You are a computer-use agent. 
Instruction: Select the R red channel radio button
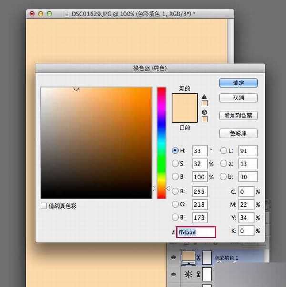(x=175, y=191)
